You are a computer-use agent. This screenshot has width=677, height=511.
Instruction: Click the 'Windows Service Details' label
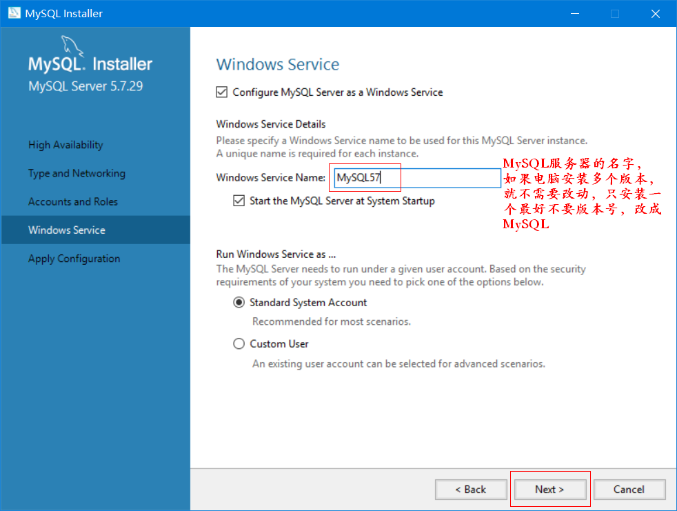coord(271,124)
